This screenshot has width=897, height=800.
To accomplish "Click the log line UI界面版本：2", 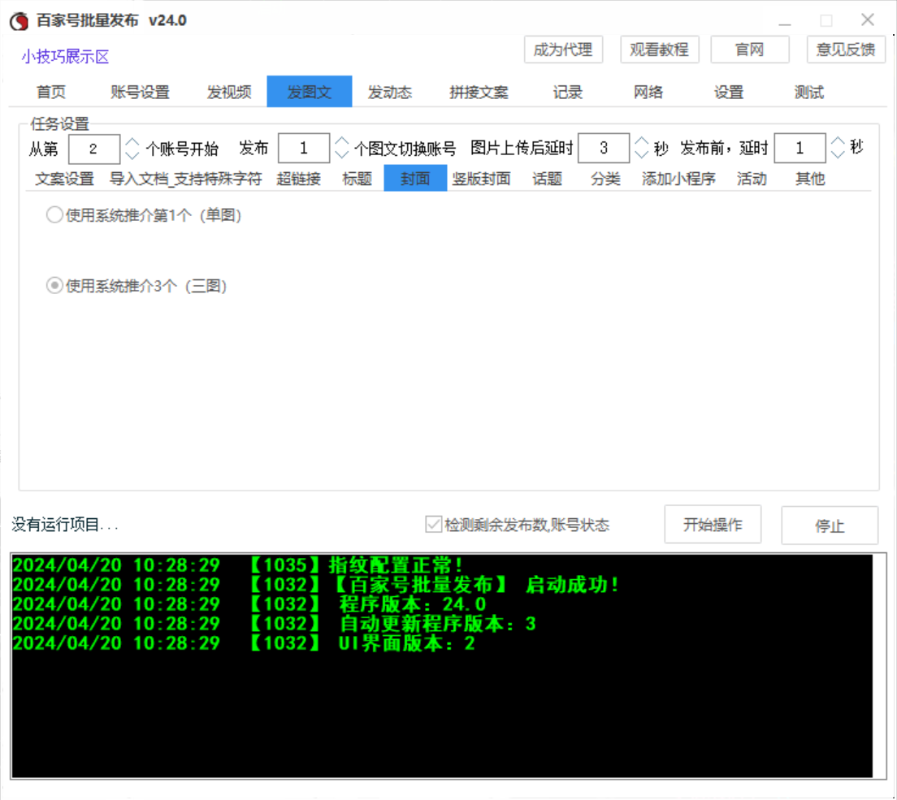I will pos(245,642).
